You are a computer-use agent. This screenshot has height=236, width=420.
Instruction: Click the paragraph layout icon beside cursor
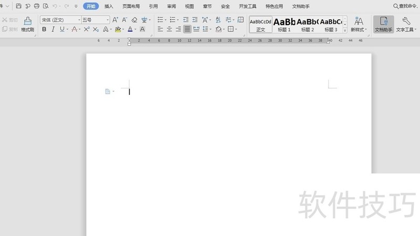pos(108,91)
